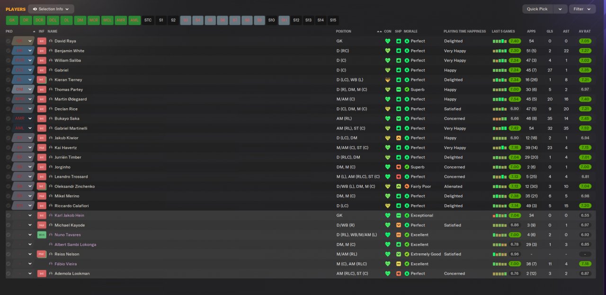Click the Wnt status badge next to Nuno Tavares
This screenshot has height=295, width=606.
pos(42,235)
